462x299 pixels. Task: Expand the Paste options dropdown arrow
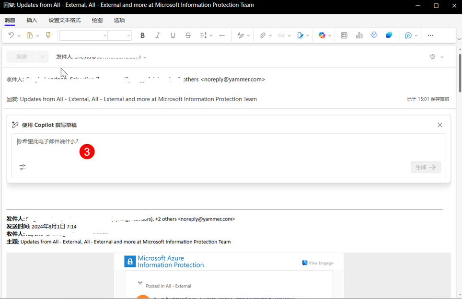(38, 35)
